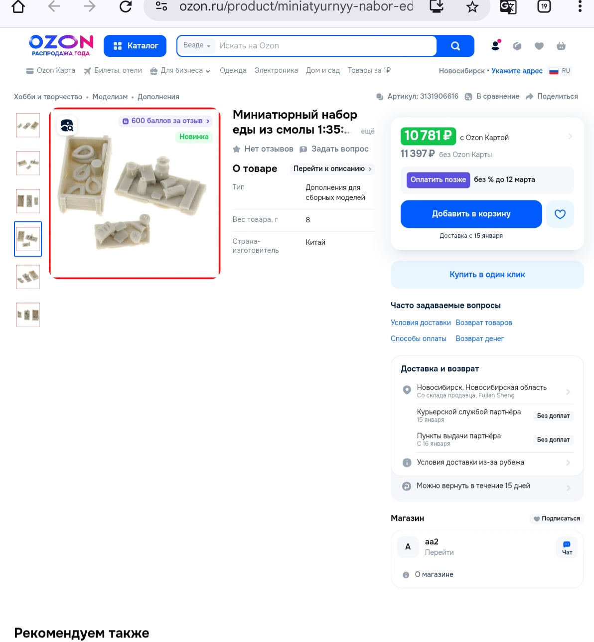Viewport: 594px width, 642px height.
Task: Click the visual image search icon on photo
Action: pyautogui.click(x=67, y=125)
